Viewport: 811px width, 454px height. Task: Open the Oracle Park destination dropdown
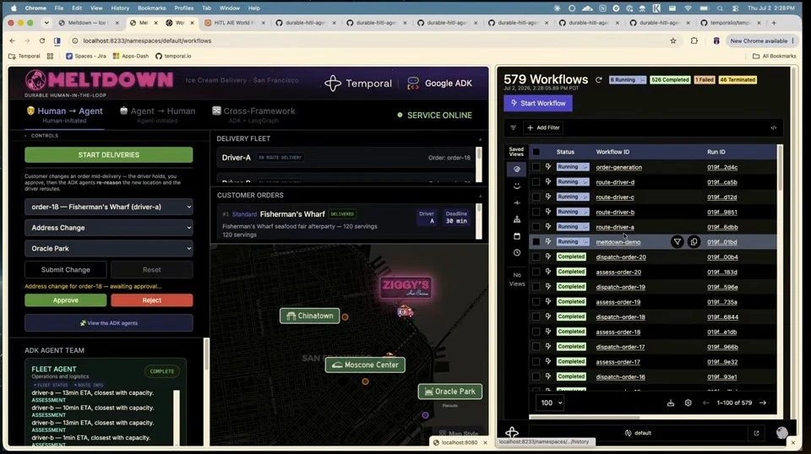click(x=109, y=248)
